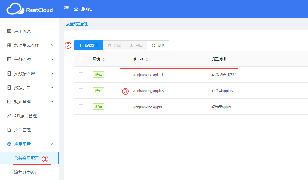Toggle the select-all checkbox in table header
This screenshot has width=308, height=180.
[81, 59]
